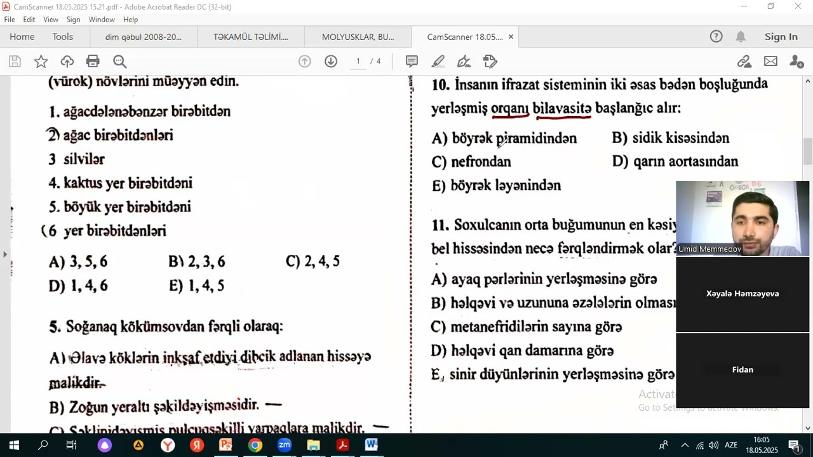
Task: Click the stamp tool icon
Action: coord(490,62)
